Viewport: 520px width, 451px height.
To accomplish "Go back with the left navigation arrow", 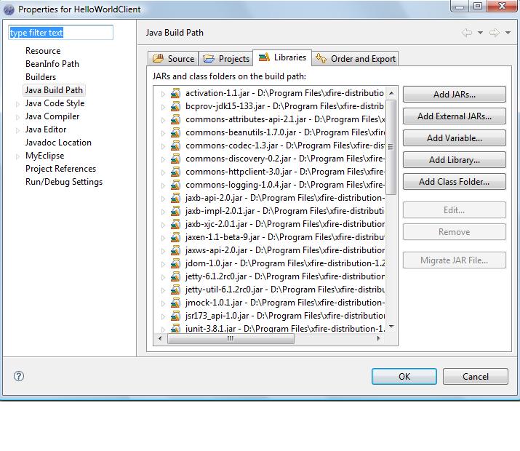I will tap(467, 33).
